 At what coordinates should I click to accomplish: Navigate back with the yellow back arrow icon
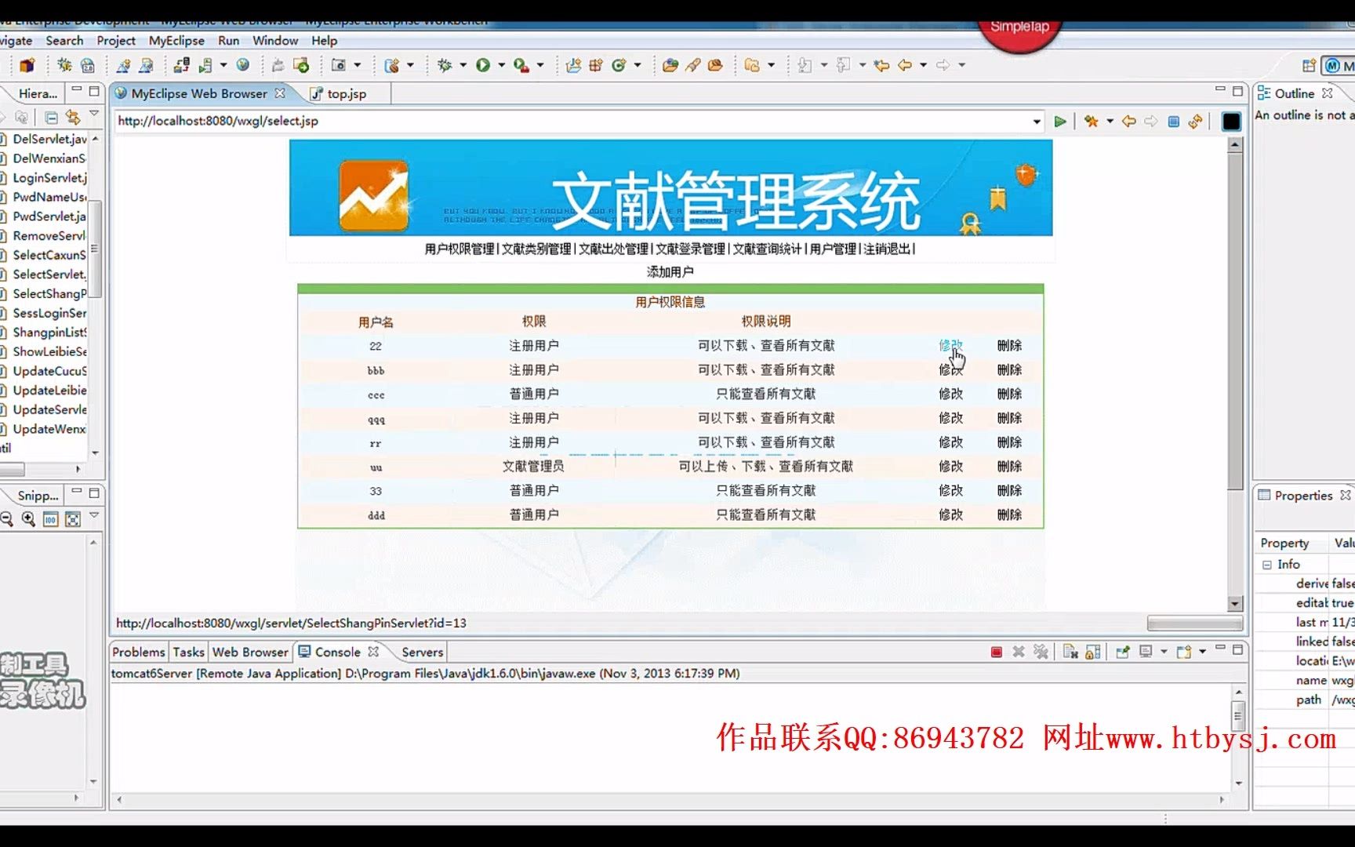pos(1129,122)
